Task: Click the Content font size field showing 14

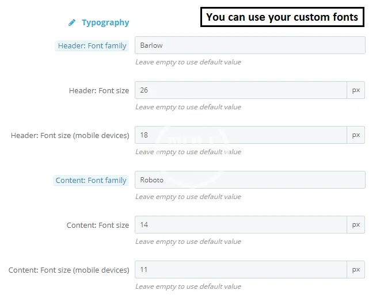Action: [240, 225]
